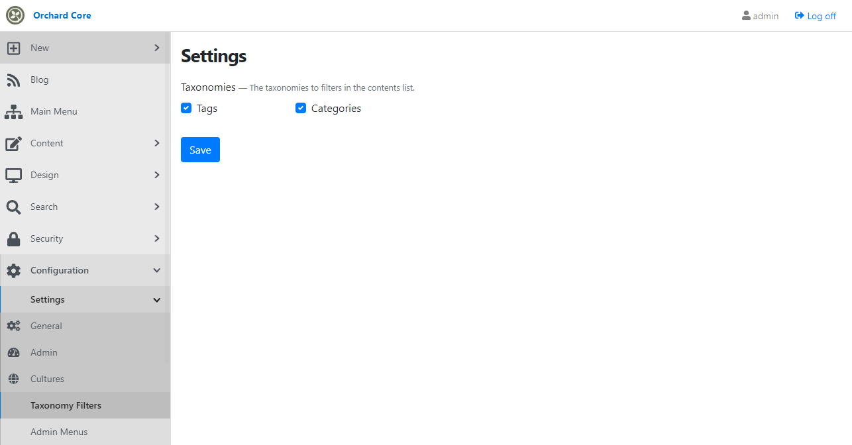Click the General settings cogs icon
Screen dimensions: 852x445
(13, 326)
